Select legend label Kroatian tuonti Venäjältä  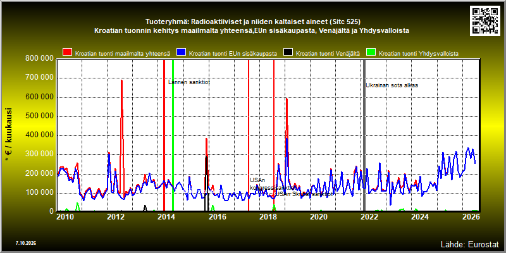point(328,54)
